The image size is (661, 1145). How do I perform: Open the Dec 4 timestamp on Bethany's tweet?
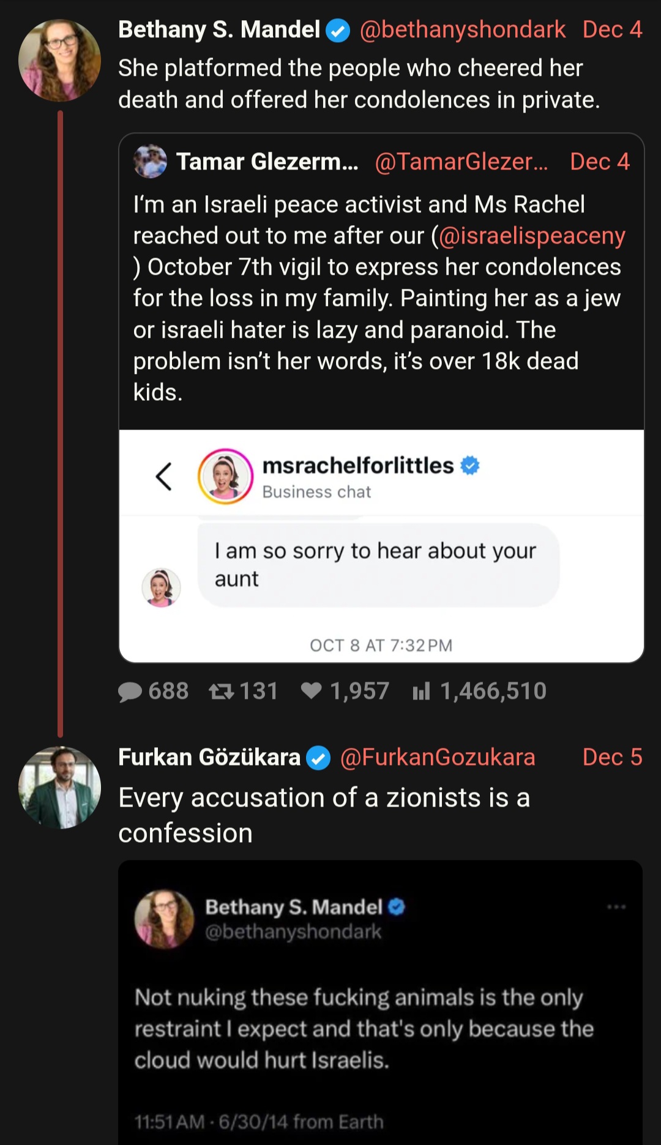(x=612, y=29)
